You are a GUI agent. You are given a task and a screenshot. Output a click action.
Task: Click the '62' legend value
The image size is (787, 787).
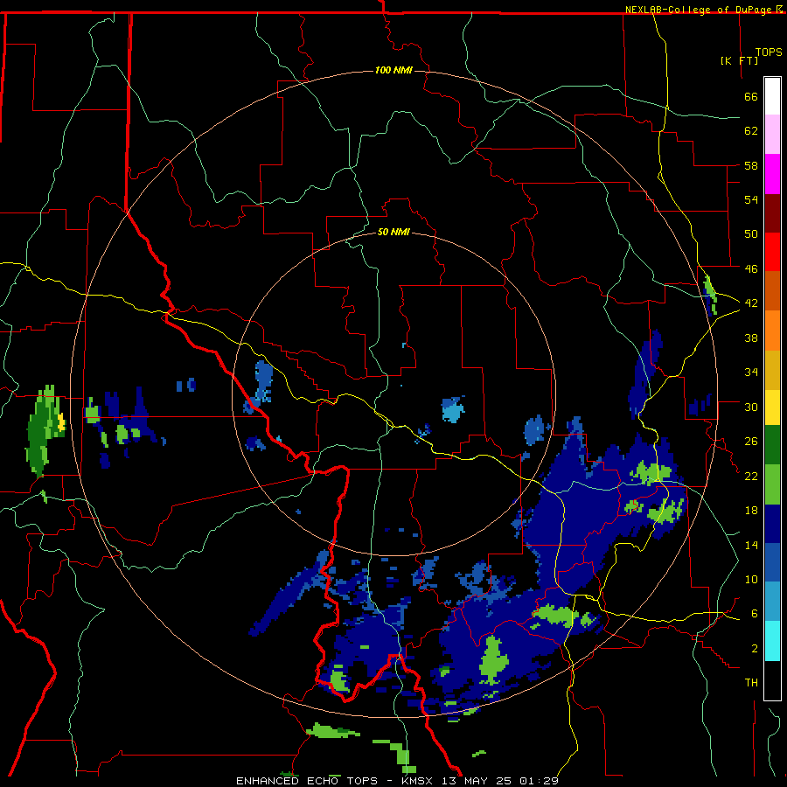click(751, 130)
